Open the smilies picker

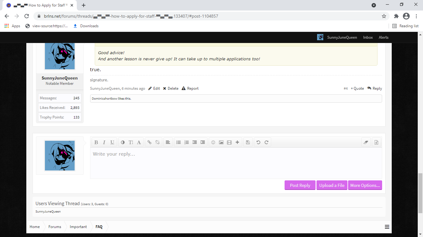pyautogui.click(x=213, y=142)
